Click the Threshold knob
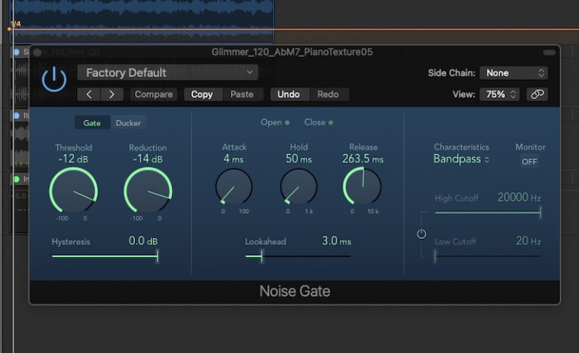Viewport: 579px width, 353px height. (x=73, y=191)
